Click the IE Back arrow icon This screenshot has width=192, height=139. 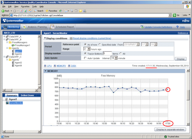(3, 11)
